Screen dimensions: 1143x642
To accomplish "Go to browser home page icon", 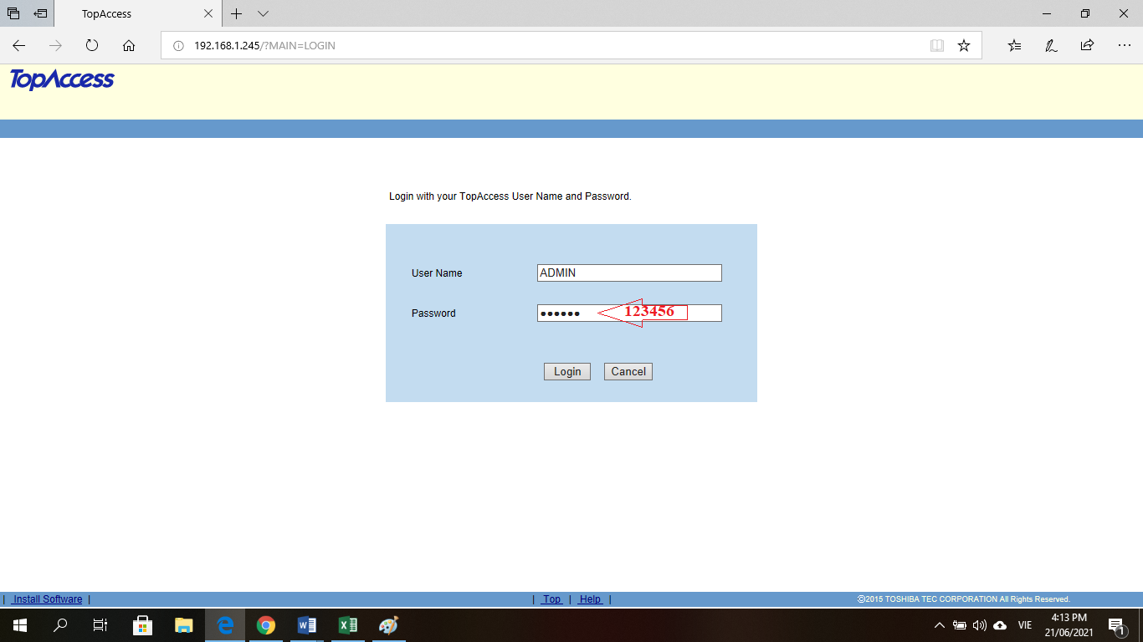I will 129,46.
